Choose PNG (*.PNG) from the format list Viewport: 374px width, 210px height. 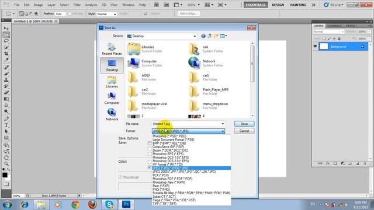pyautogui.click(x=161, y=189)
